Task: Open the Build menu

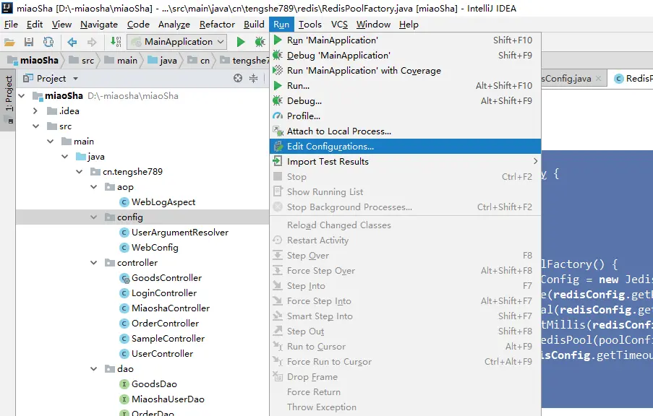Action: tap(254, 25)
